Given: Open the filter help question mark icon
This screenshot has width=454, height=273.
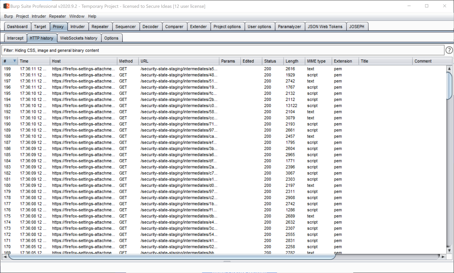Looking at the screenshot, I should 449,50.
